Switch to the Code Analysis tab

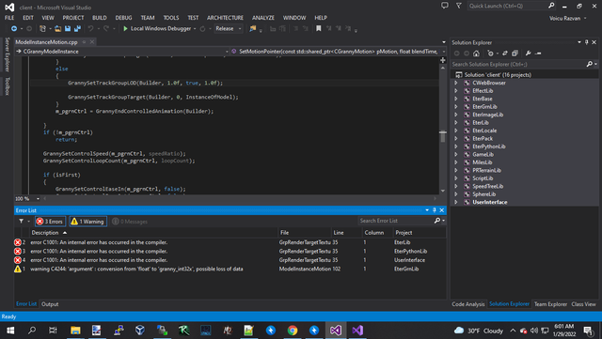click(x=468, y=304)
